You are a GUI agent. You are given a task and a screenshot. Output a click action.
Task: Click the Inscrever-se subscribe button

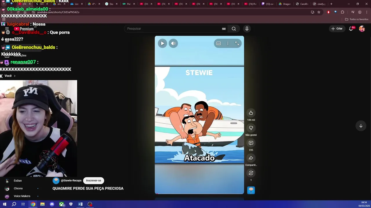(94, 181)
